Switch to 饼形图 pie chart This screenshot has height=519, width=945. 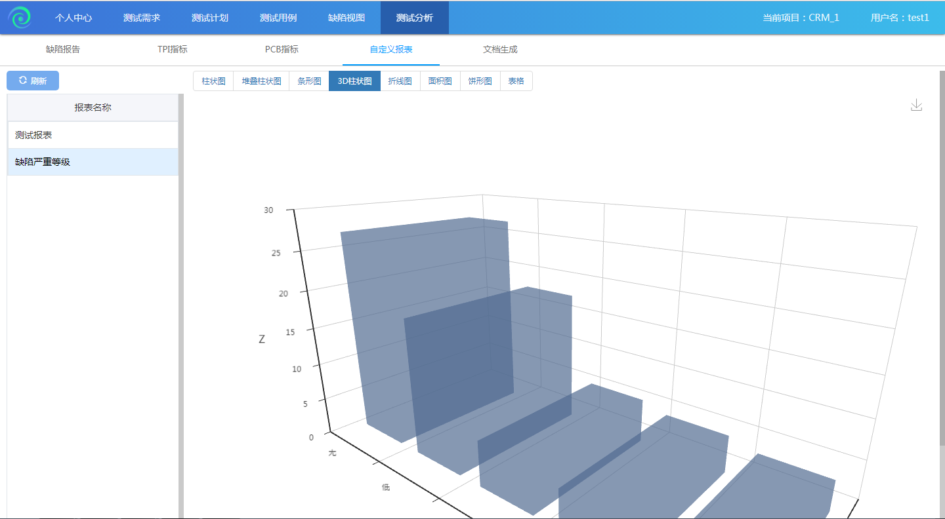tap(480, 81)
